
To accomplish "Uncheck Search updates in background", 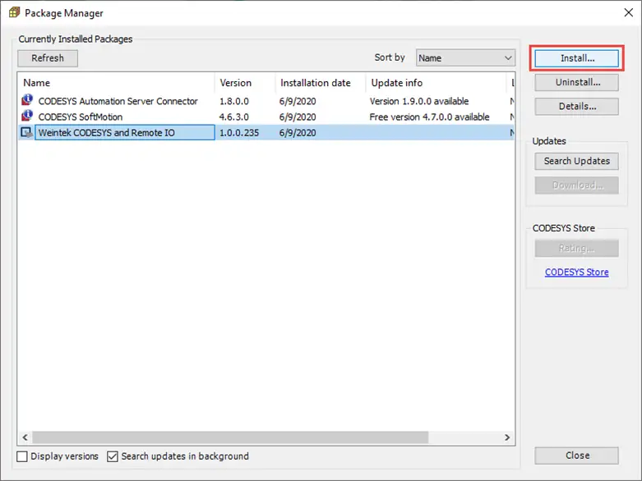I will (112, 456).
